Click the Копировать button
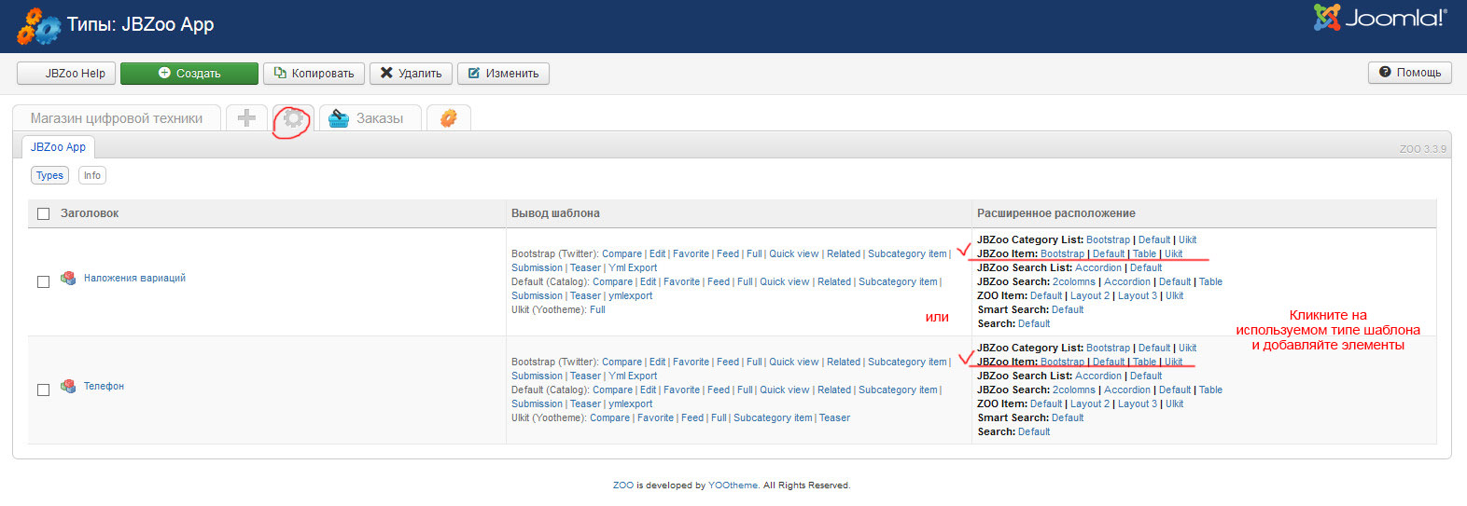The width and height of the screenshot is (1467, 506). [x=314, y=74]
